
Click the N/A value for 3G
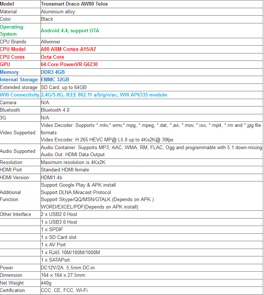click(45, 118)
